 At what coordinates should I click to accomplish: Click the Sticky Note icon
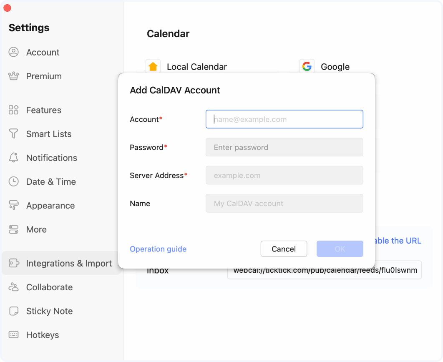(13, 311)
